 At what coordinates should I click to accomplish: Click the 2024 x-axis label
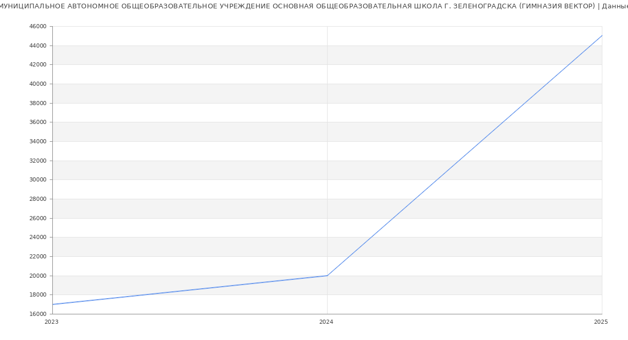coord(326,322)
